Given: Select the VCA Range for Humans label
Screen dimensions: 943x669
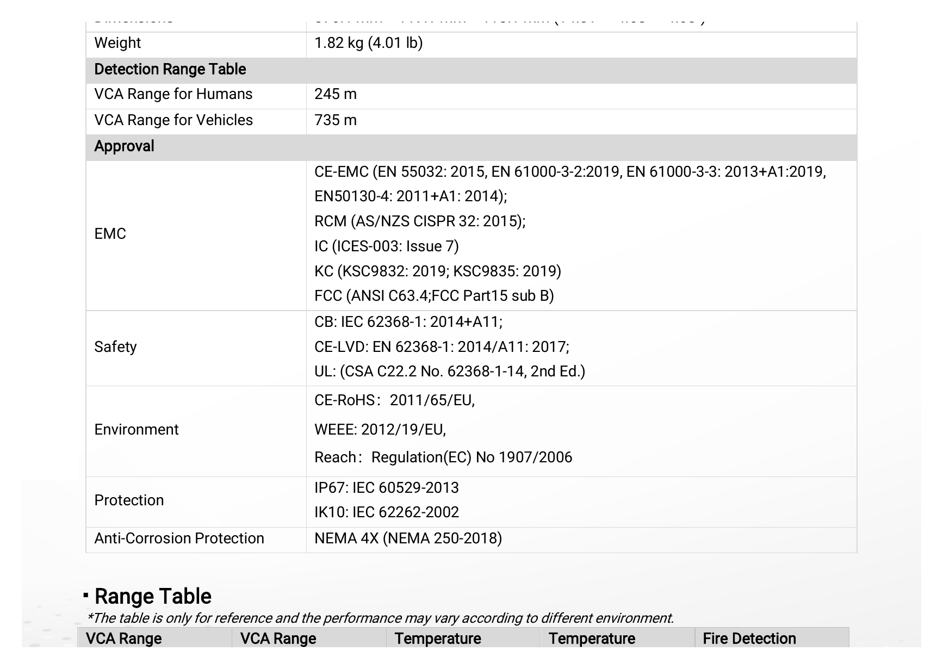Looking at the screenshot, I should pyautogui.click(x=173, y=94).
